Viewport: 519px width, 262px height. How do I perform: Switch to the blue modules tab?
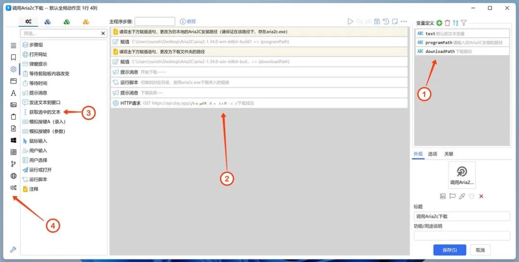pyautogui.click(x=47, y=22)
